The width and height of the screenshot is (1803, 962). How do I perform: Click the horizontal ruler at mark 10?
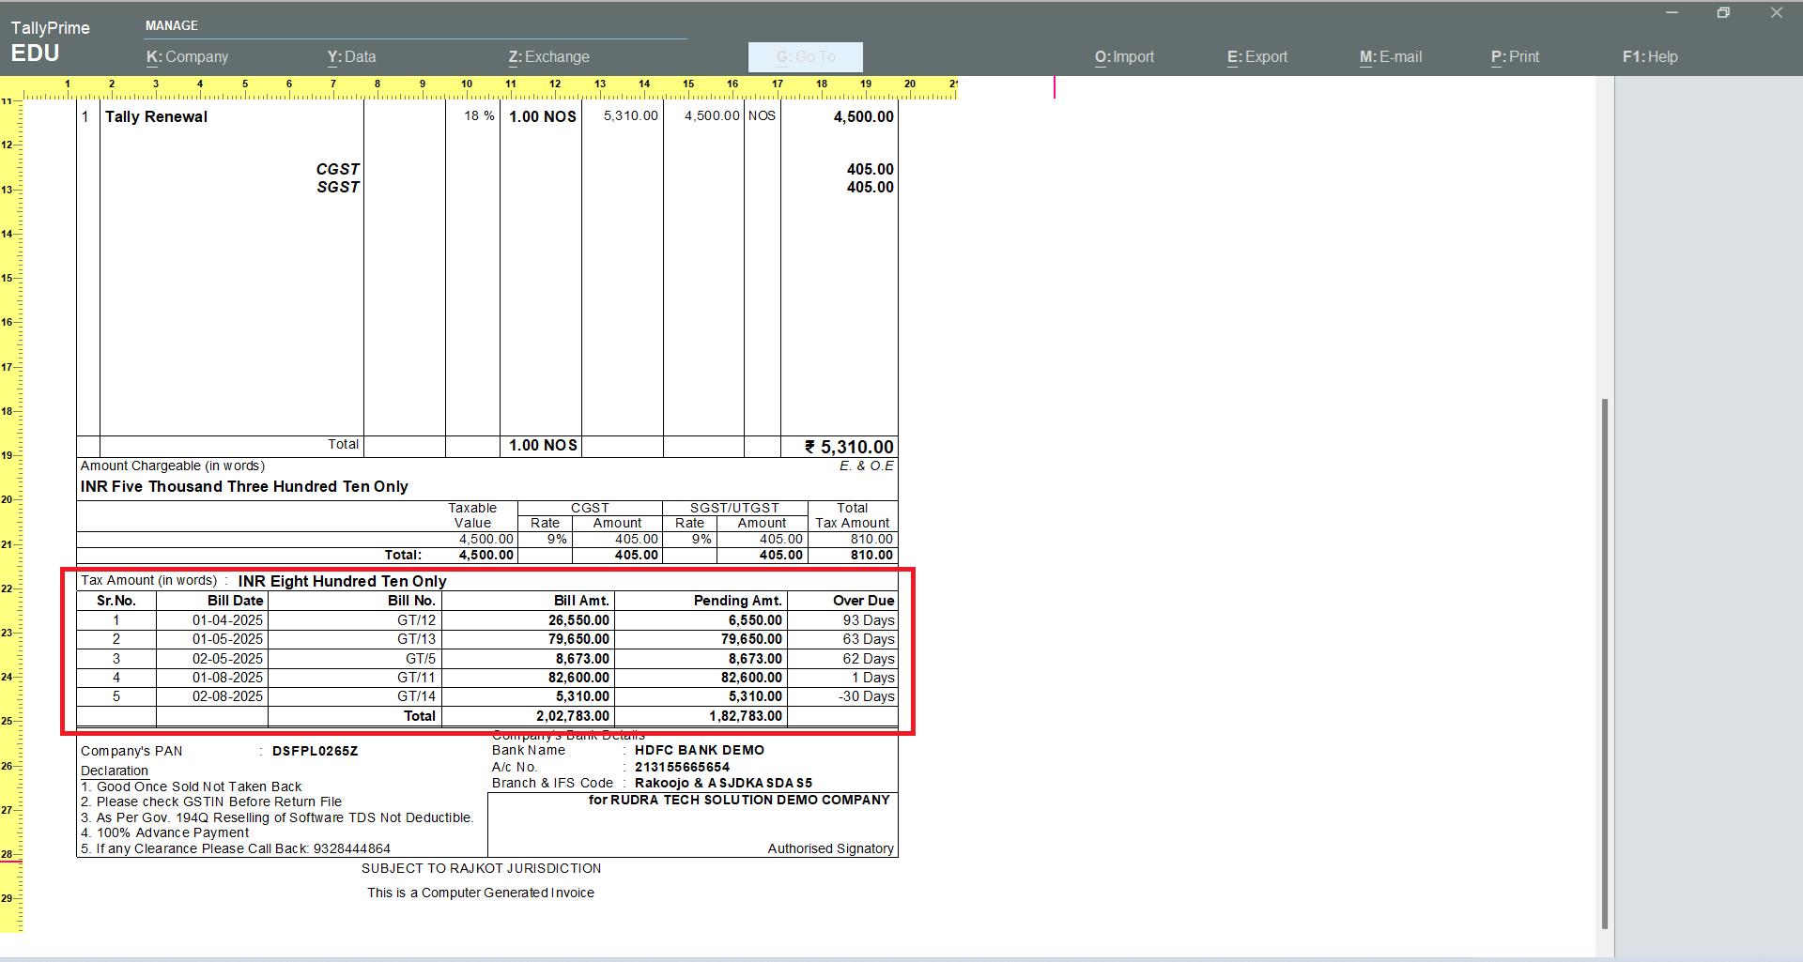pos(467,86)
